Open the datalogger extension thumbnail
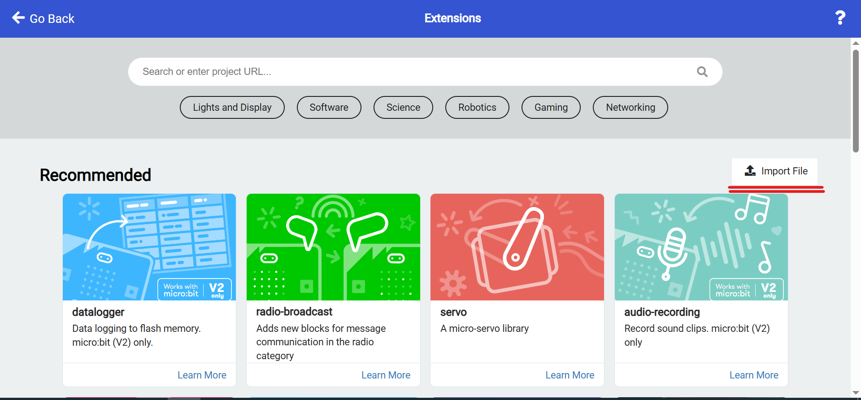Viewport: 861px width, 400px height. pos(149,247)
